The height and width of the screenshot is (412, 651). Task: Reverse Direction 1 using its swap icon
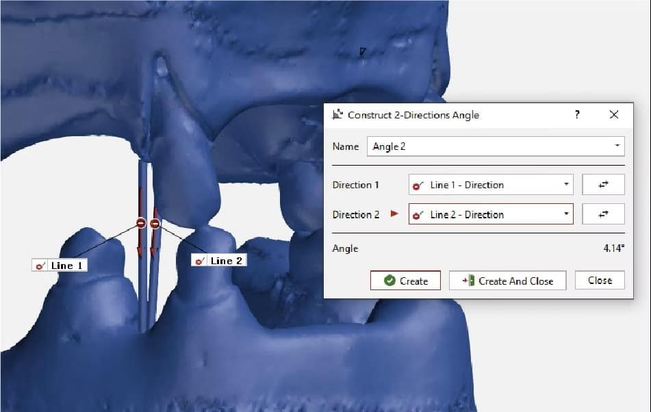pos(603,185)
